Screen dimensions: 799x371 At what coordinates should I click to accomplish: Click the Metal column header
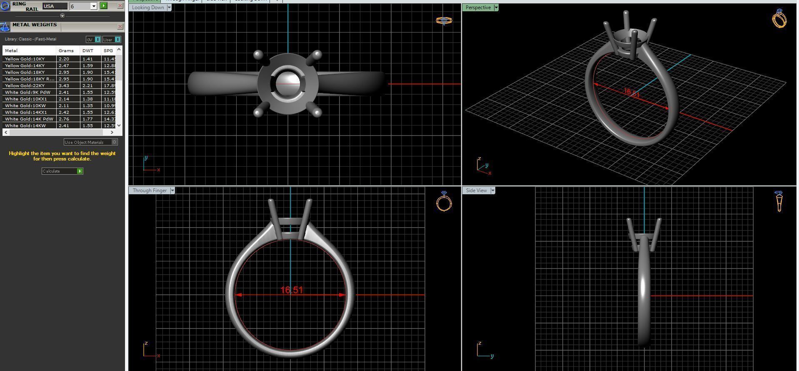(29, 50)
